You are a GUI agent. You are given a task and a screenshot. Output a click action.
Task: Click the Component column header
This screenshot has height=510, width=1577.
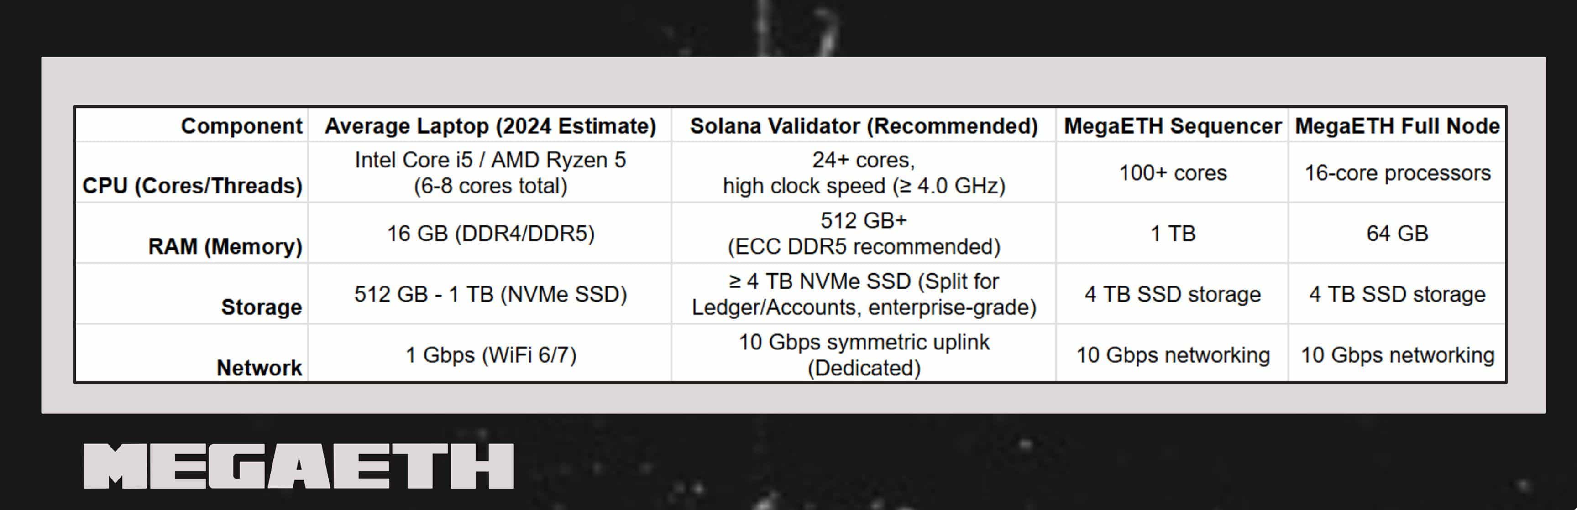tap(241, 126)
